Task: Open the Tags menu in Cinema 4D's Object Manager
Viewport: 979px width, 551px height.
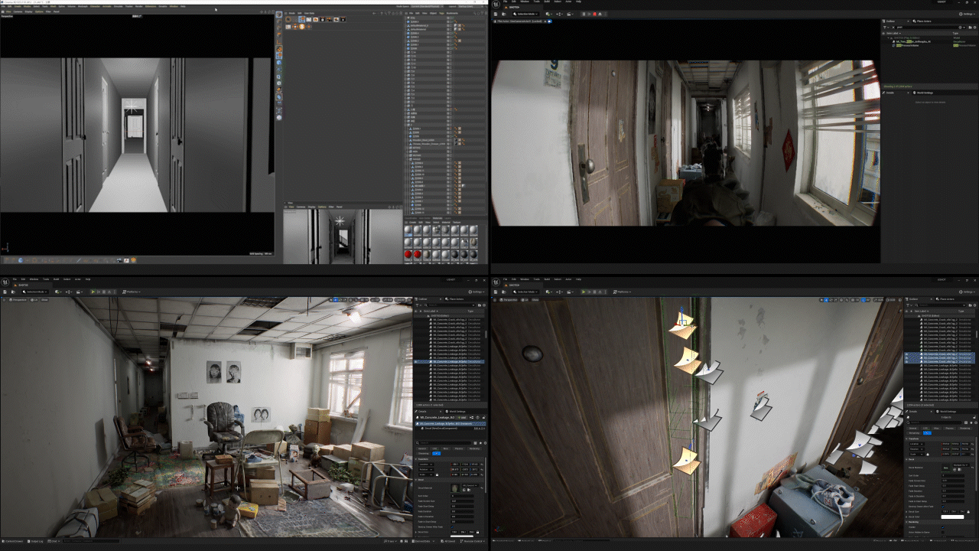Action: click(x=441, y=13)
